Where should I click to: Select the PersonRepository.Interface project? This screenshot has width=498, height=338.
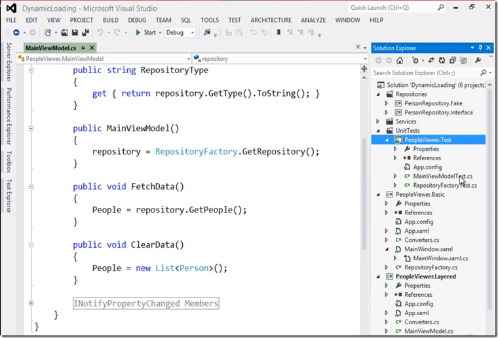pyautogui.click(x=438, y=112)
